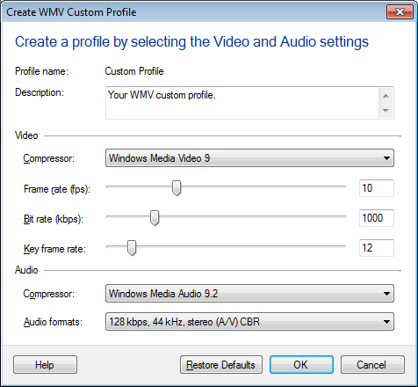This screenshot has height=387, width=418.
Task: Click the Frame rate value field
Action: point(377,188)
